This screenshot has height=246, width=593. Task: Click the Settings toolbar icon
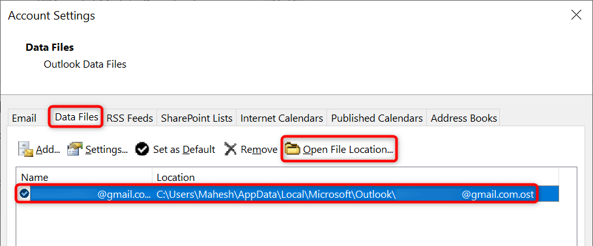(x=75, y=149)
